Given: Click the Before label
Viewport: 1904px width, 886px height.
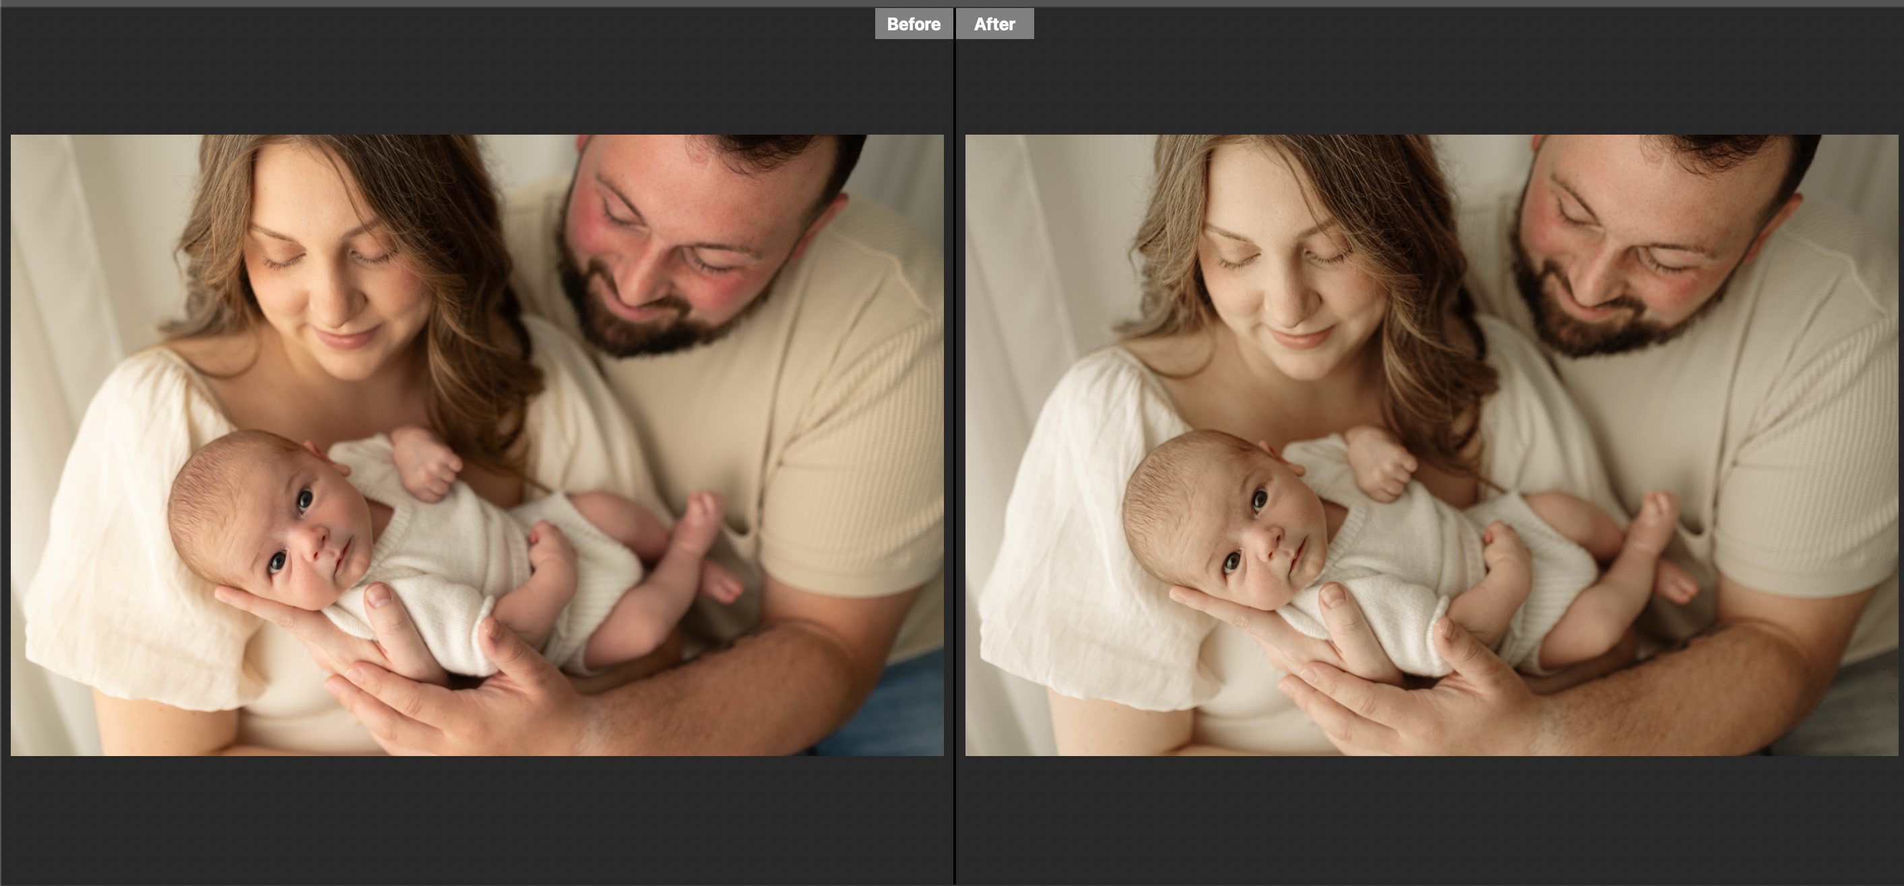Looking at the screenshot, I should click(x=914, y=24).
